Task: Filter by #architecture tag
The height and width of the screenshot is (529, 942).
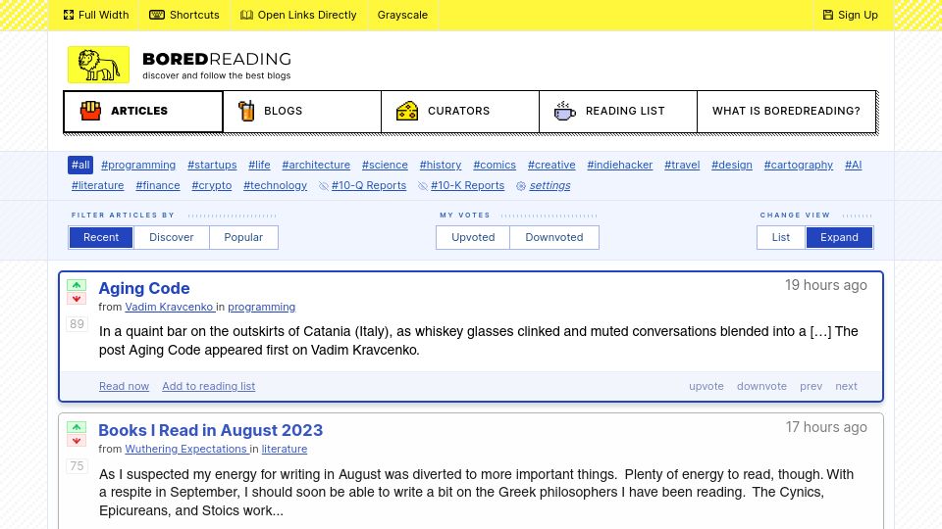Action: coord(316,165)
